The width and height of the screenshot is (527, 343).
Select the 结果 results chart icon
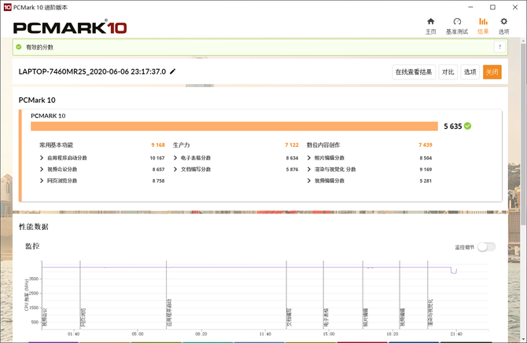tap(483, 22)
